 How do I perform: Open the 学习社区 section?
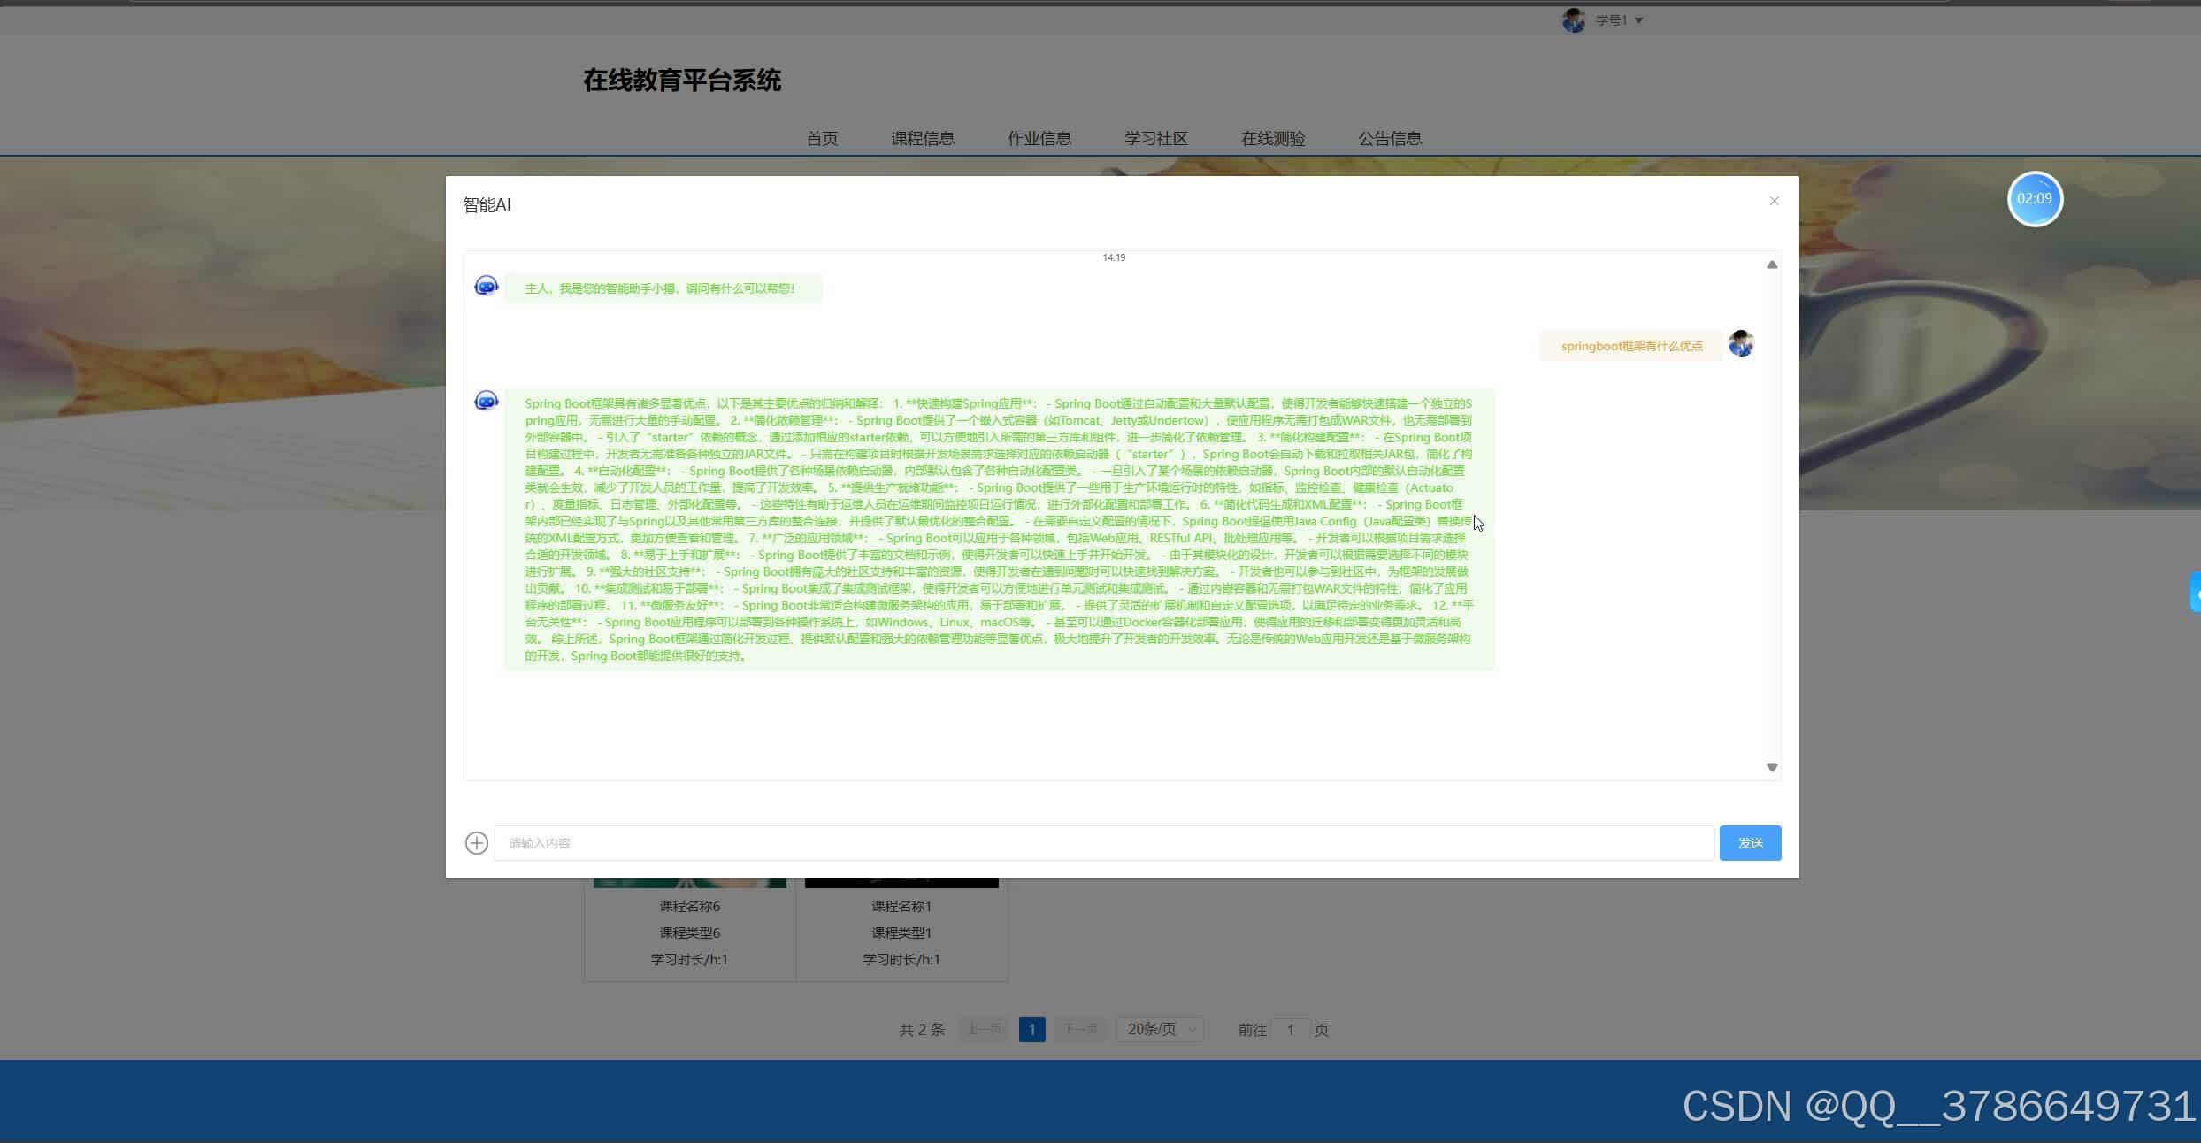pyautogui.click(x=1155, y=138)
